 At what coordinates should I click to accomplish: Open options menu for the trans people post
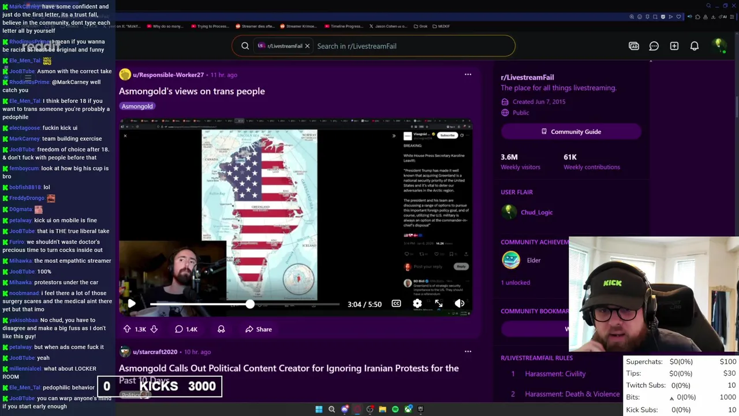point(468,75)
